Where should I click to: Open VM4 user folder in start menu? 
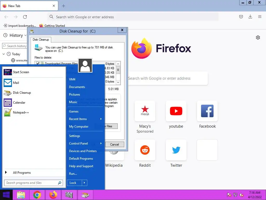72,79
